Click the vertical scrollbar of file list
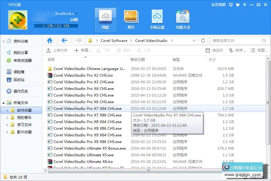The image size is (271, 181). 268,103
